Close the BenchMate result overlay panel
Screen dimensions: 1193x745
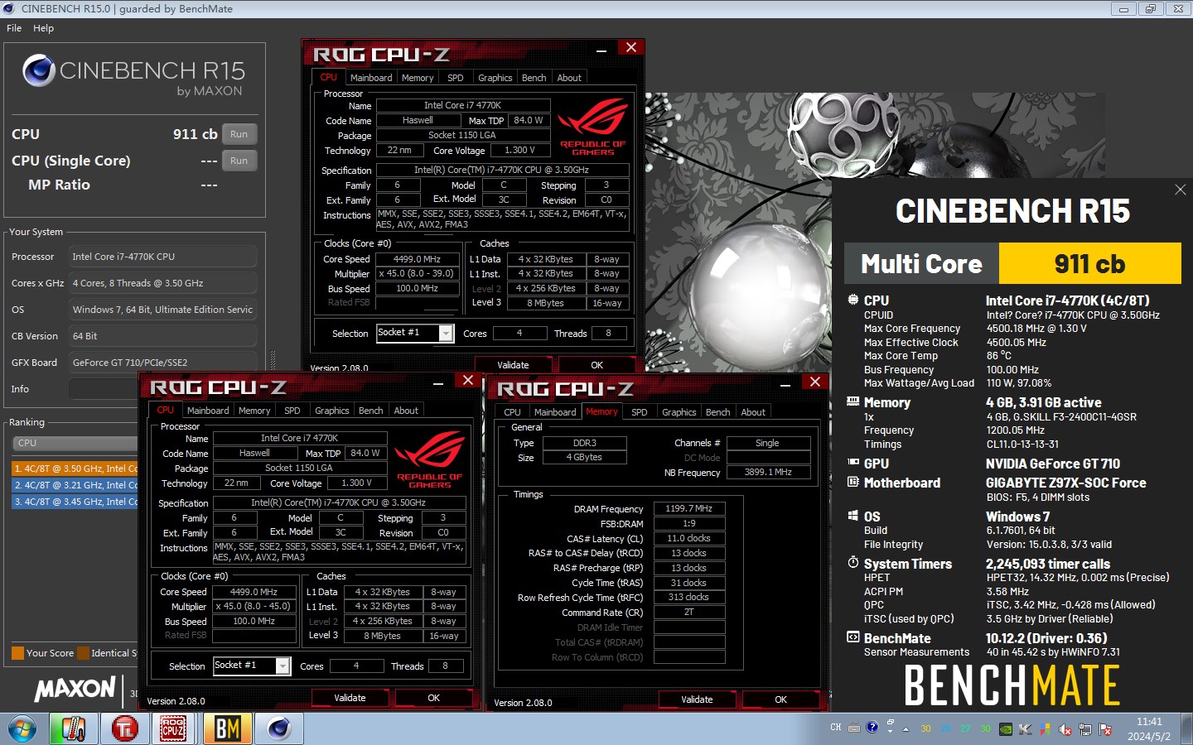1181,190
